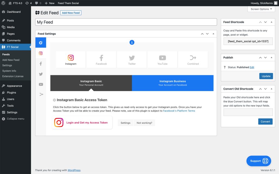Click the Convert button
The height and width of the screenshot is (174, 279).
coord(265,122)
